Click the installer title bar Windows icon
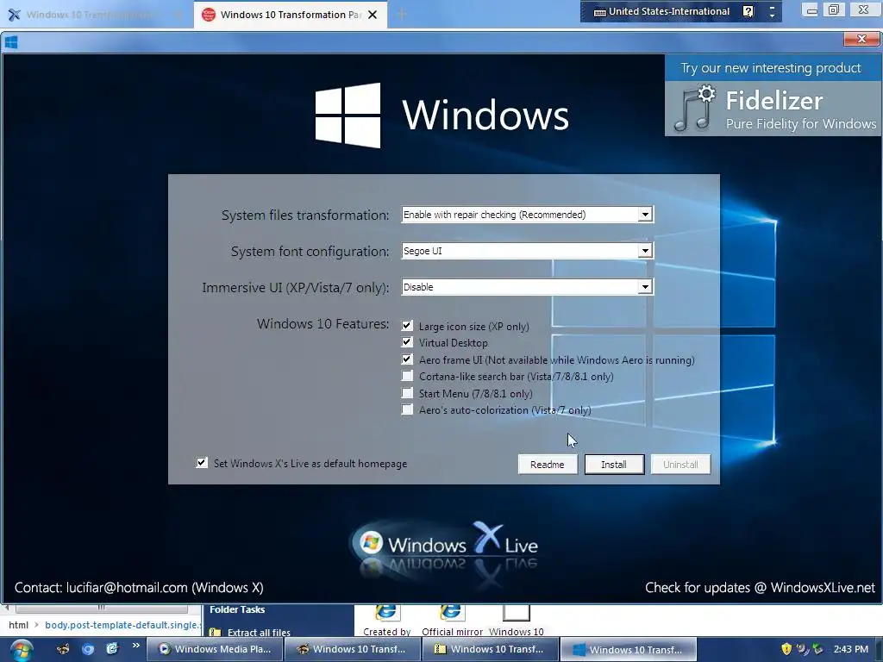This screenshot has height=662, width=883. click(11, 42)
